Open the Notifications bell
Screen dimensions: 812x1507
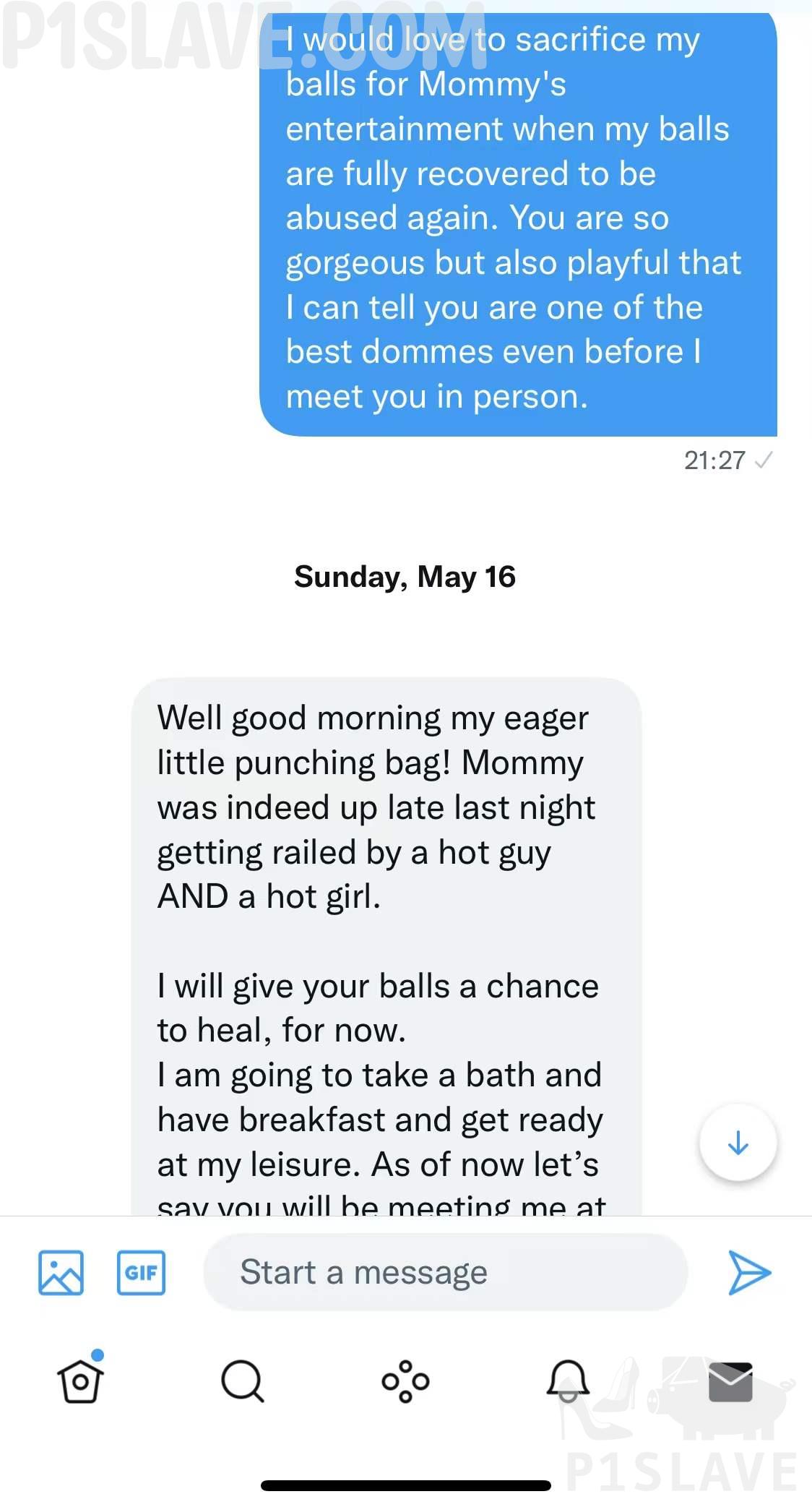coord(568,1380)
